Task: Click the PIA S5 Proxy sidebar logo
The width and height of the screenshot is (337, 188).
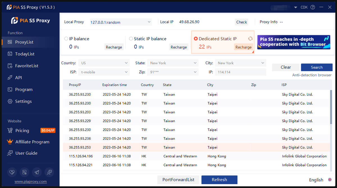Action: pos(31,20)
